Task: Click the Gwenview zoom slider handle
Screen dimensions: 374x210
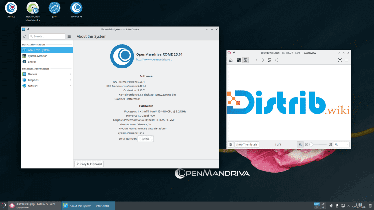Action: pyautogui.click(x=311, y=144)
